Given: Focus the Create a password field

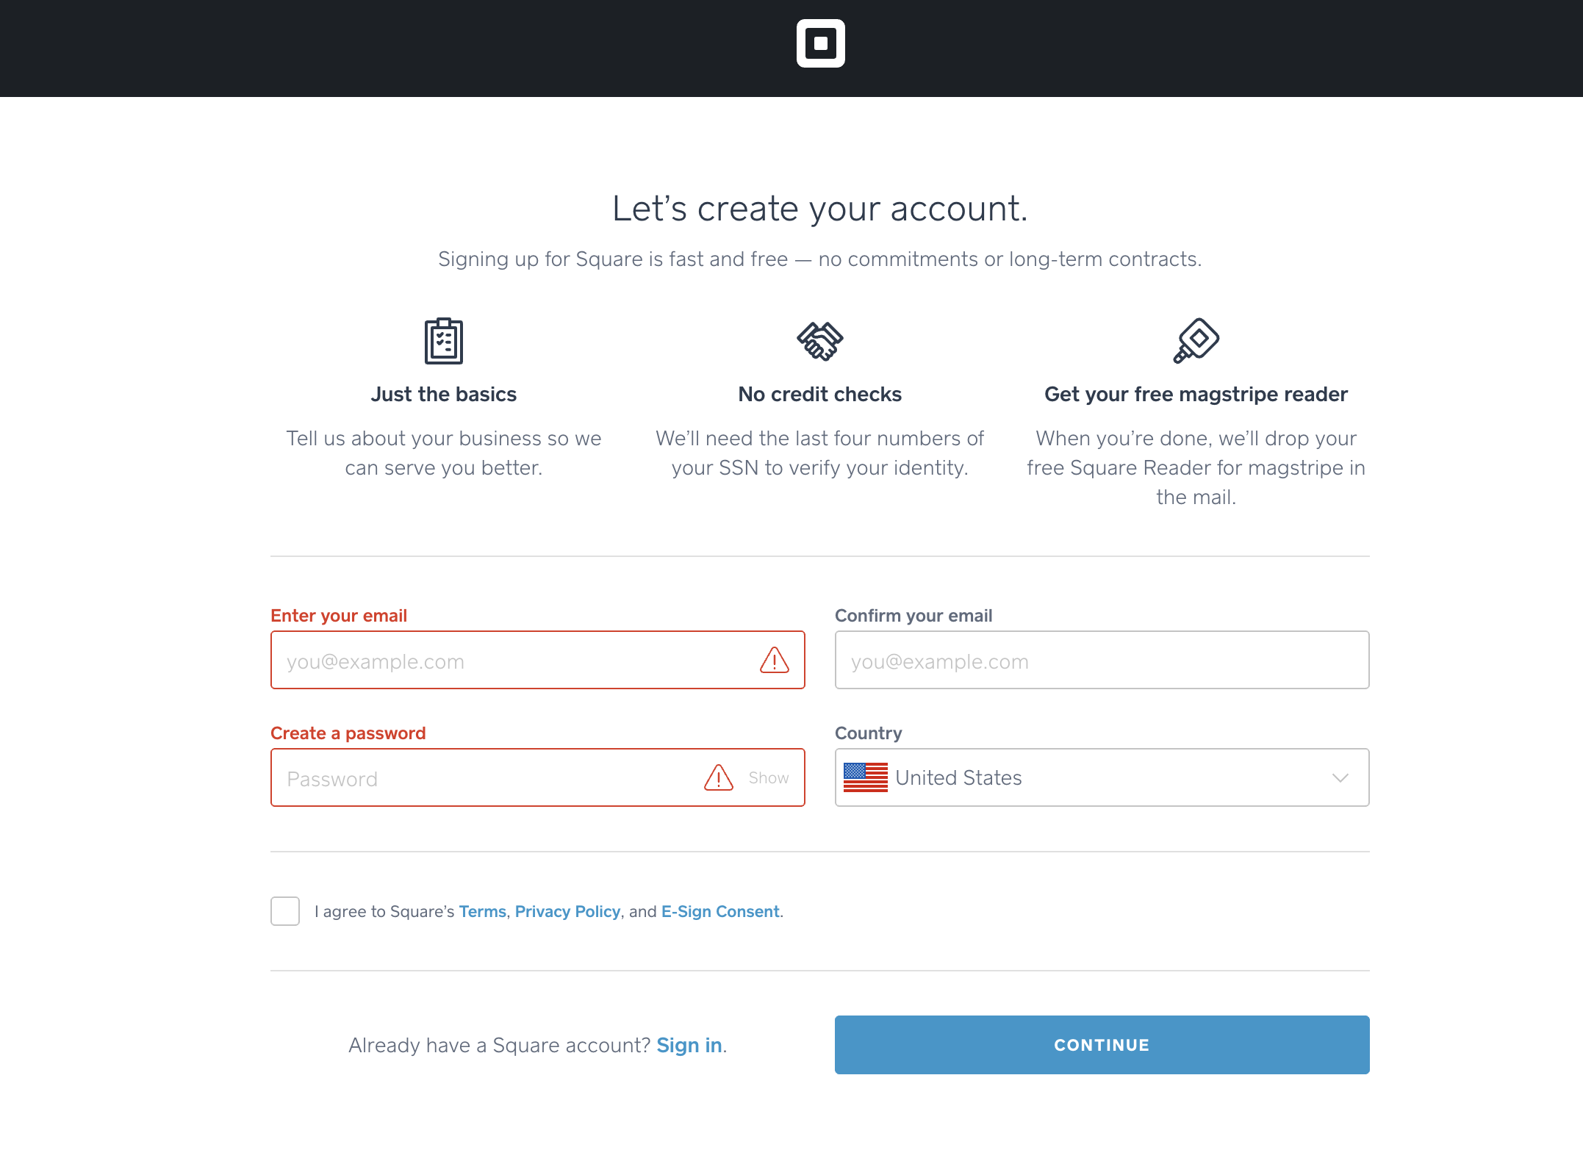Looking at the screenshot, I should 485,777.
